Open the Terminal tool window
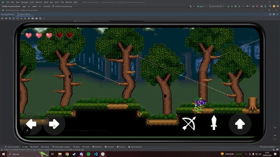 [x=109, y=147]
